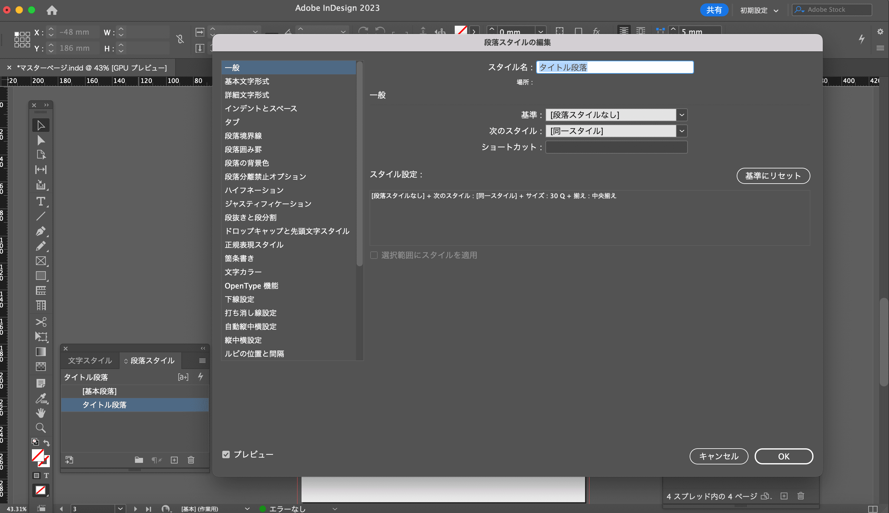
Task: Switch to 文字スタイル tab
Action: [90, 360]
